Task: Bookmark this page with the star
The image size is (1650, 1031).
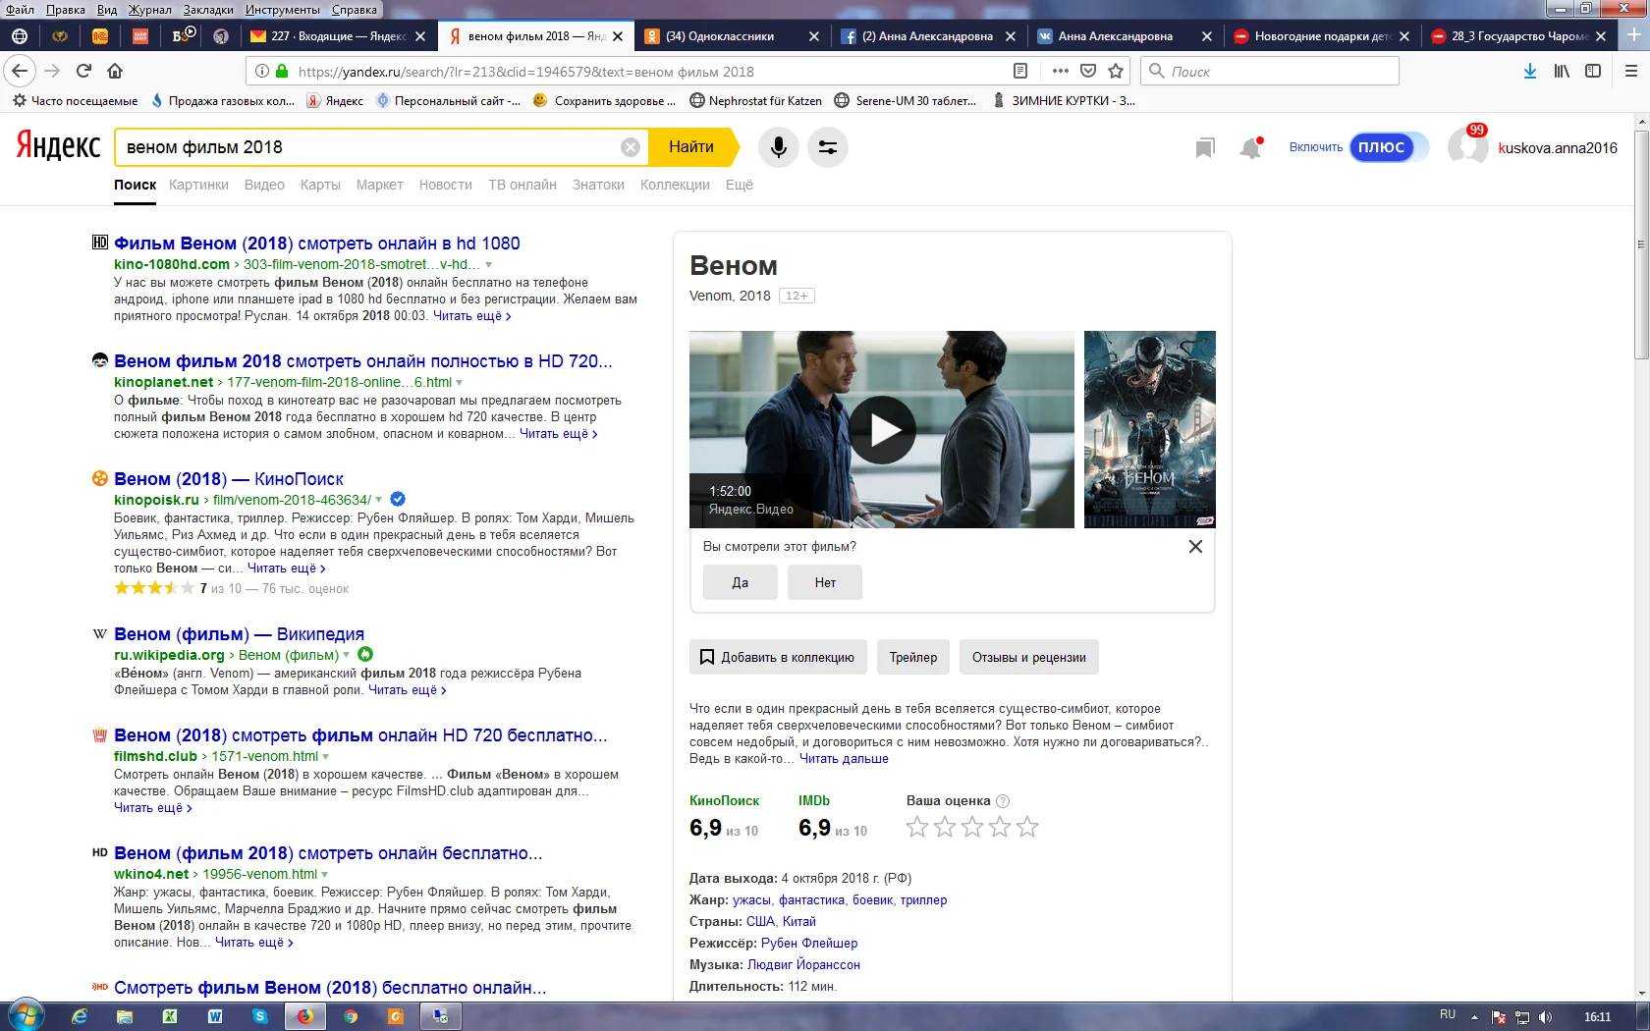Action: tap(1116, 71)
